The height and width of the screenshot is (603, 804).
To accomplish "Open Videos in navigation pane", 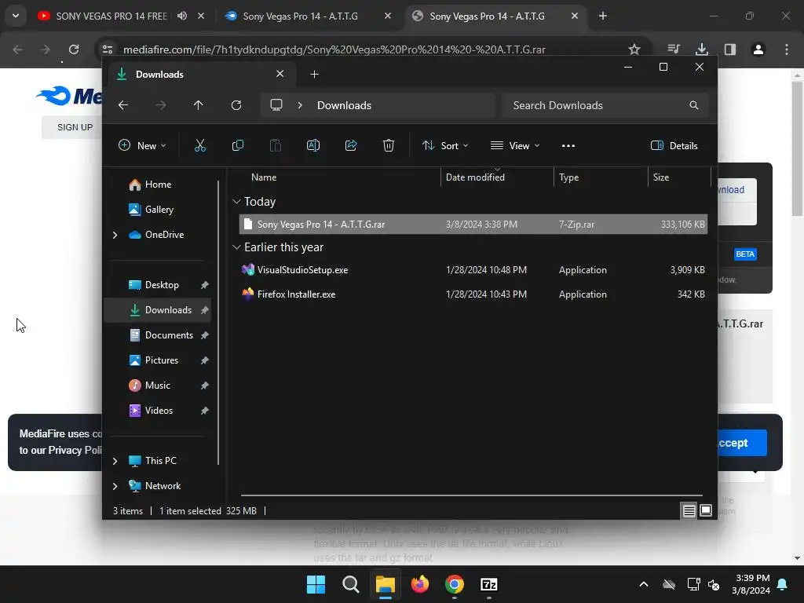I will (x=159, y=411).
